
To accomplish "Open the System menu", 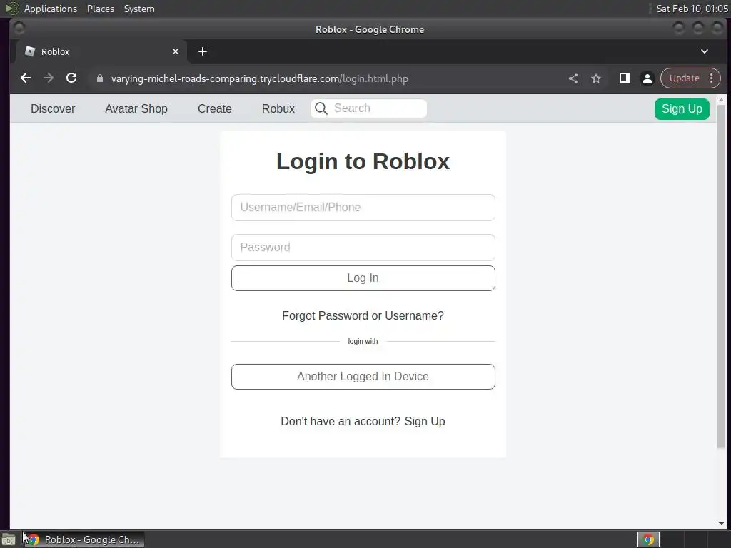I will tap(139, 9).
